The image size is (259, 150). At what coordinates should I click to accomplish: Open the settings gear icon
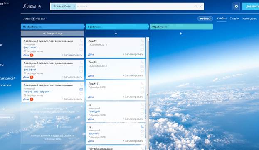[237, 6]
